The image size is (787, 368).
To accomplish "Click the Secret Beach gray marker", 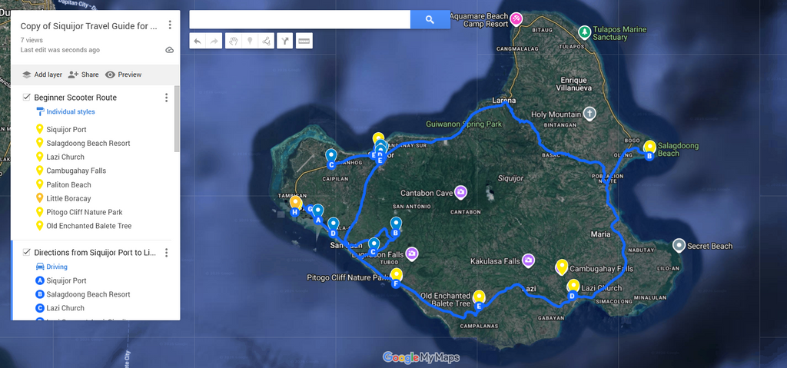I will pyautogui.click(x=679, y=246).
